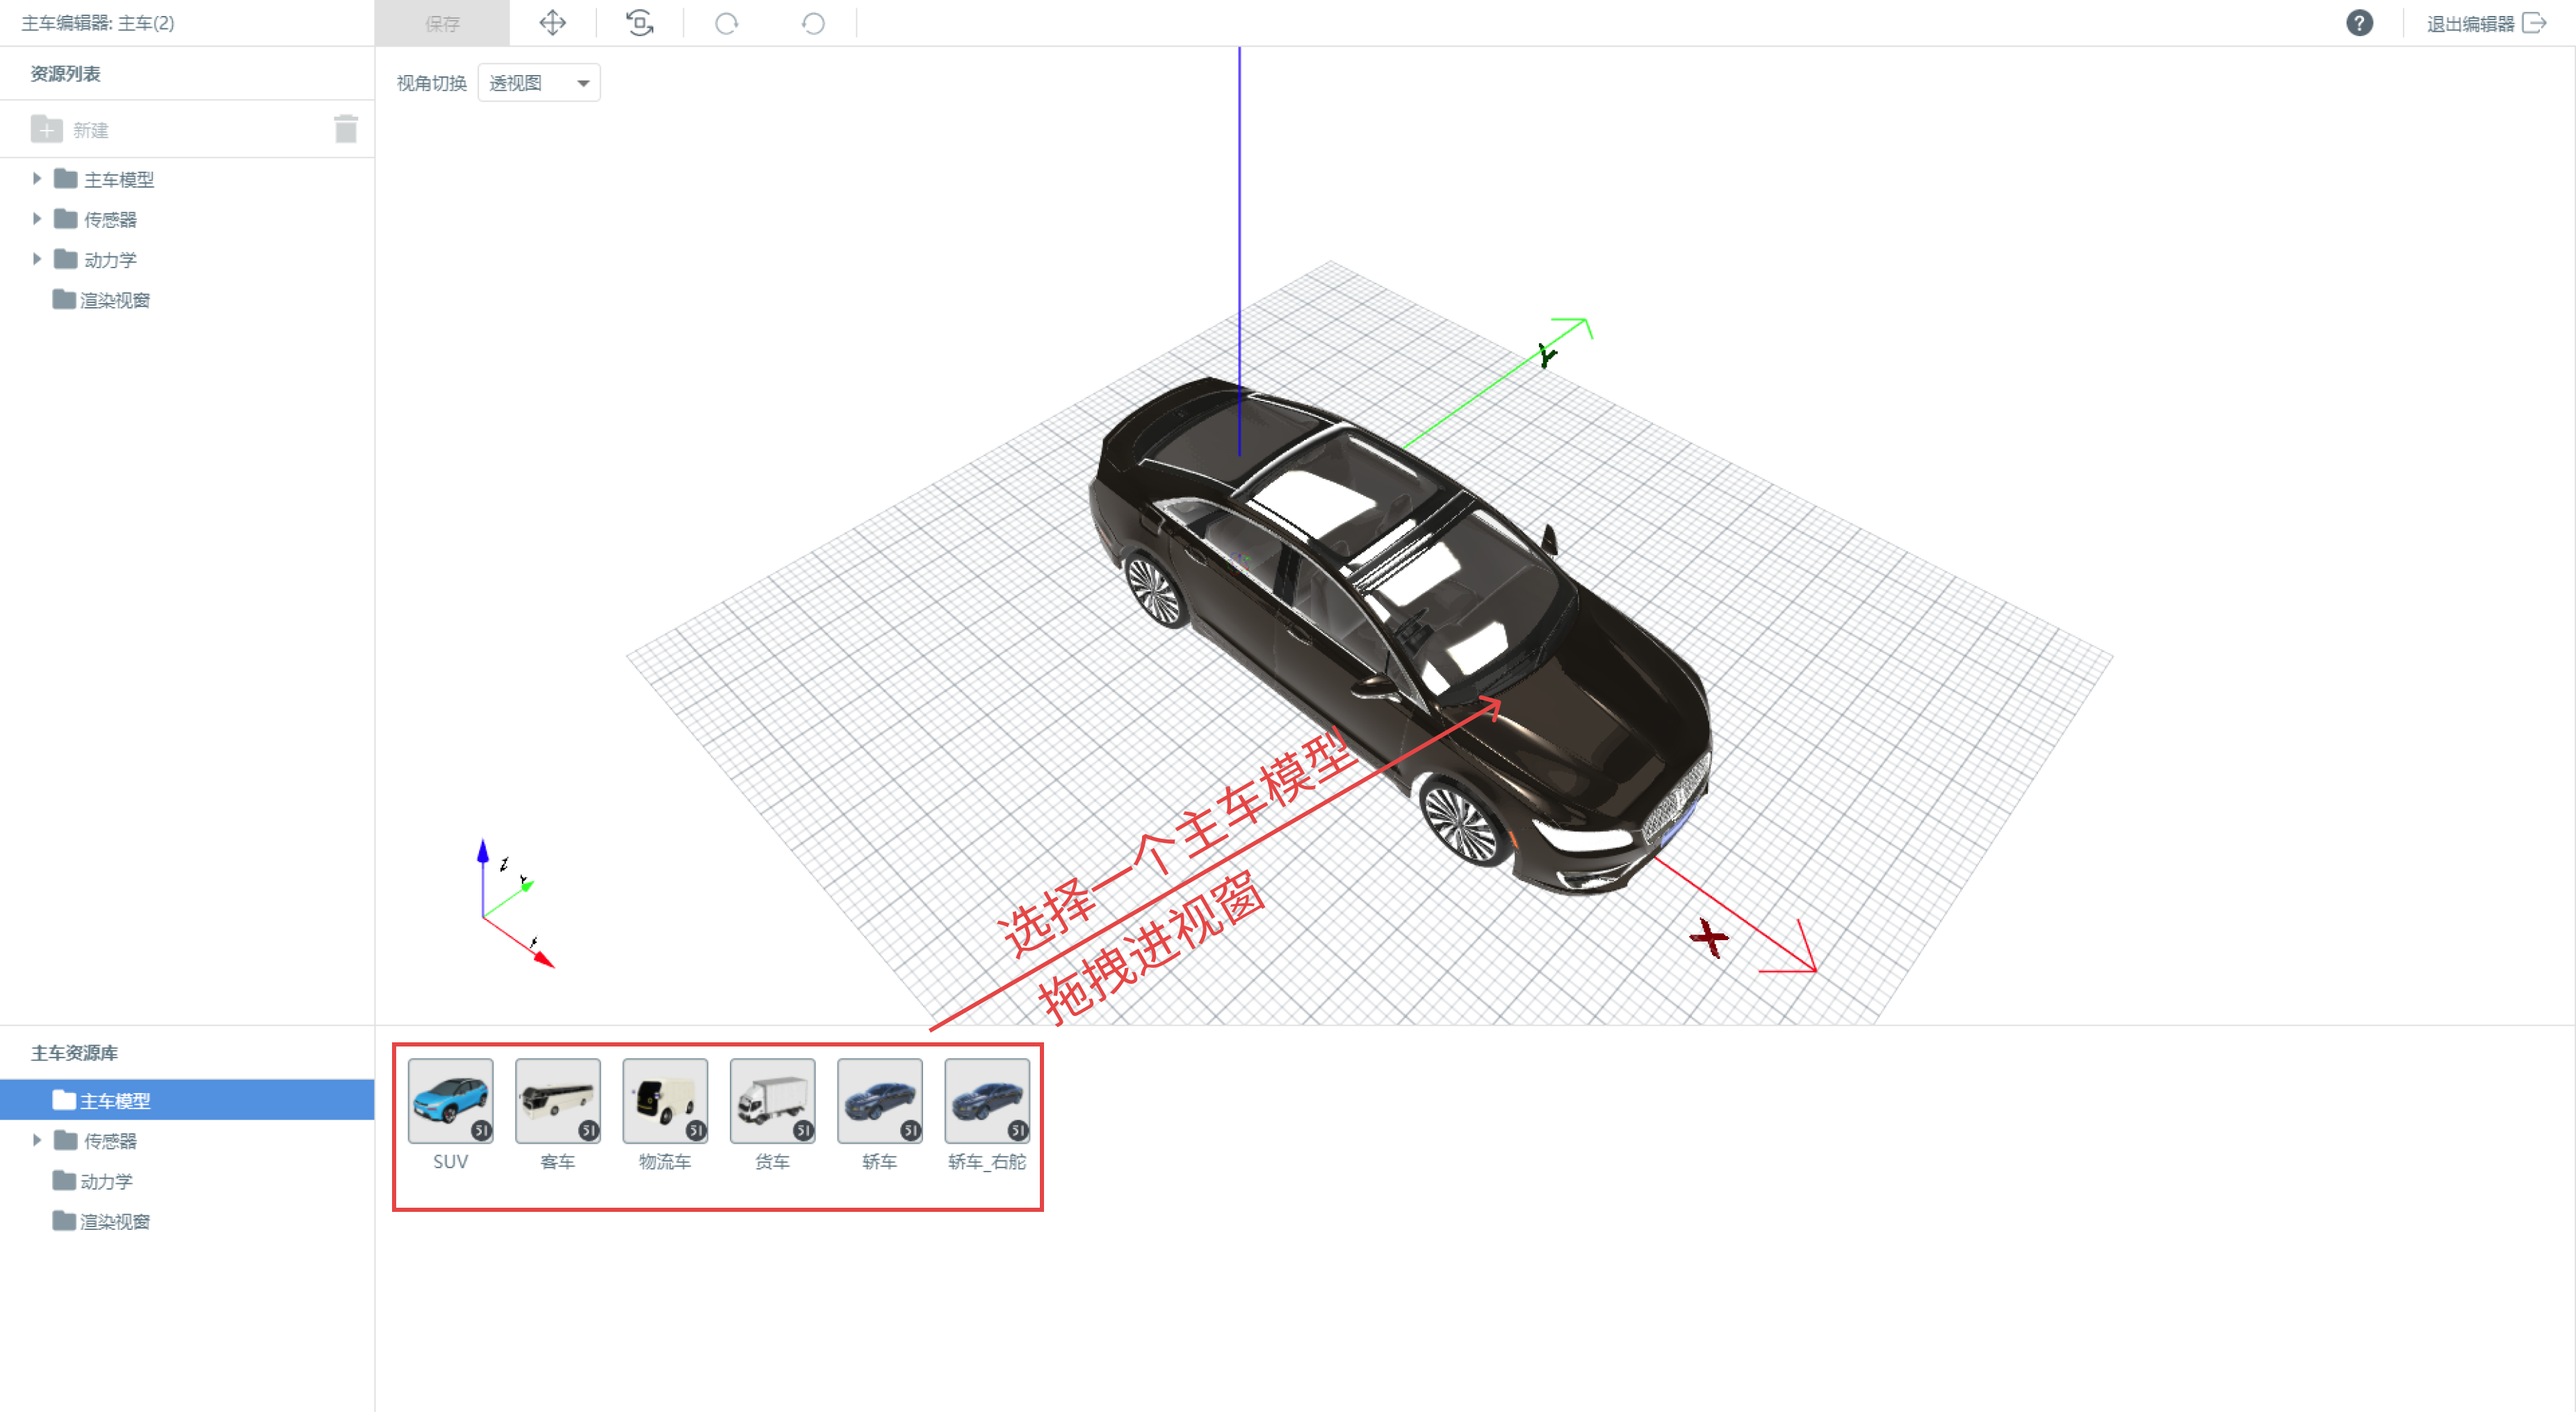This screenshot has width=2576, height=1412.
Task: Click the SUV label under its thumbnail
Action: click(451, 1161)
